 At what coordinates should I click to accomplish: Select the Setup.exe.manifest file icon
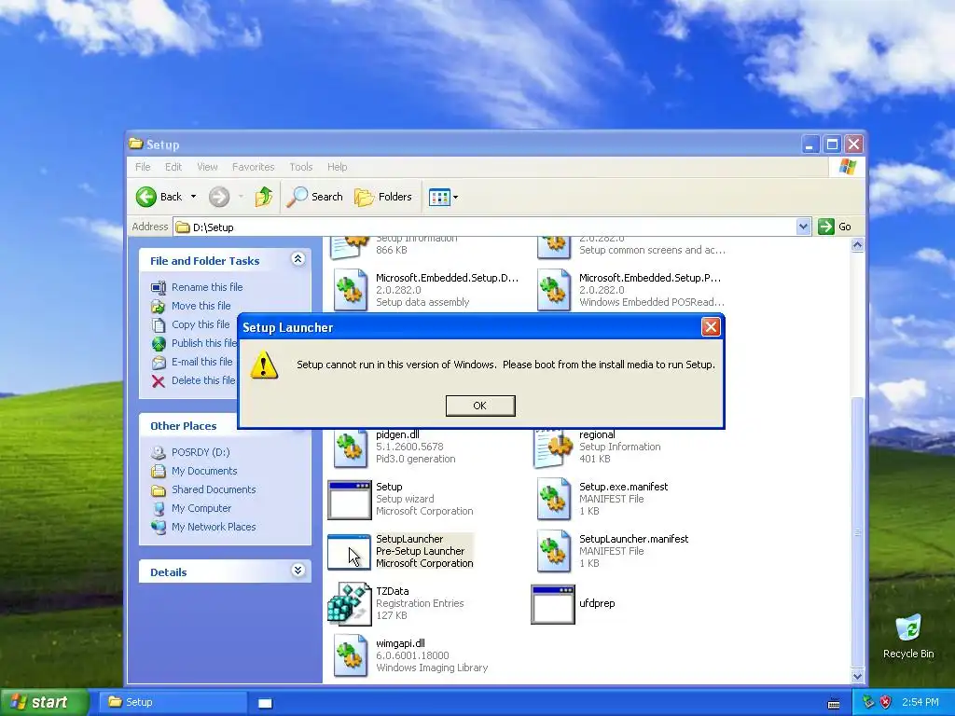(554, 499)
